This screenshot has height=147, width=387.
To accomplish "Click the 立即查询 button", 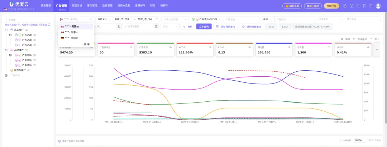I will tap(204, 26).
